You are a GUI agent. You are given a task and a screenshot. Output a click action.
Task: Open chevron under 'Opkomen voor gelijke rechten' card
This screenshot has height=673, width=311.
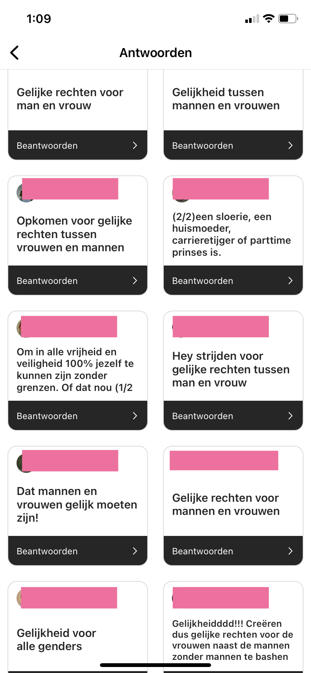click(135, 281)
